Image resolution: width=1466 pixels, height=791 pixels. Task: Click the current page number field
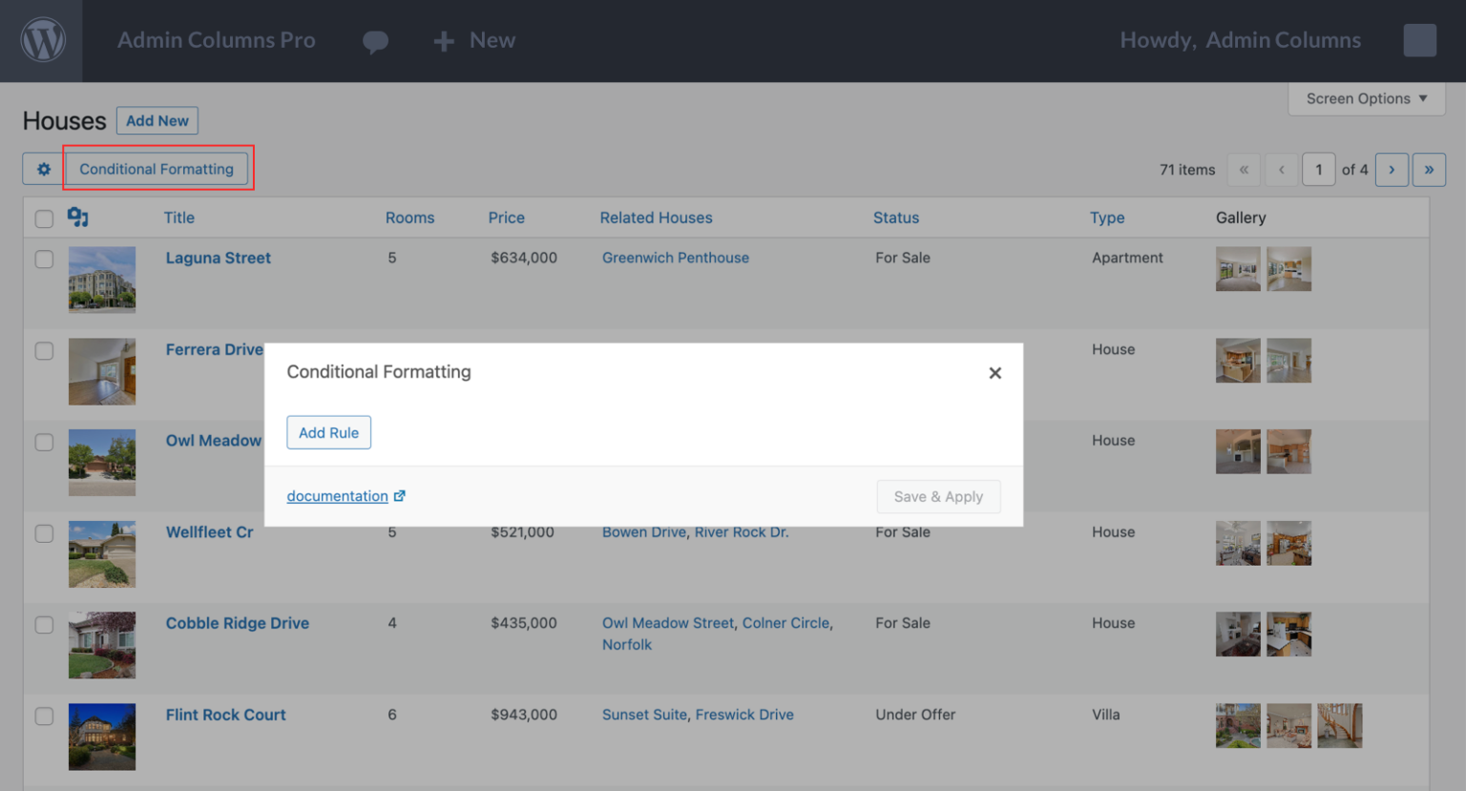[1318, 170]
